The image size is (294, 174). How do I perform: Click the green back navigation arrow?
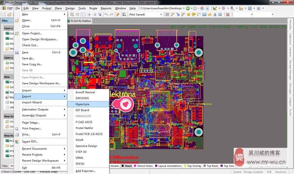[x=188, y=8]
